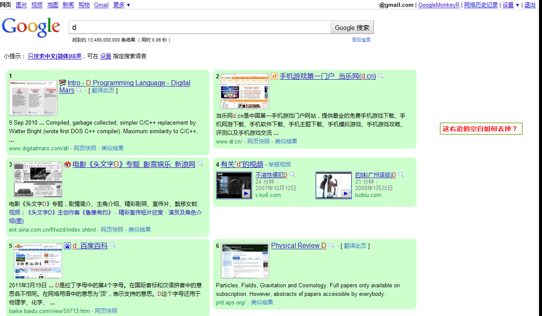Open the 设置 dropdown in the top-right bar
Screen dimensions: 542x316
(511, 5)
